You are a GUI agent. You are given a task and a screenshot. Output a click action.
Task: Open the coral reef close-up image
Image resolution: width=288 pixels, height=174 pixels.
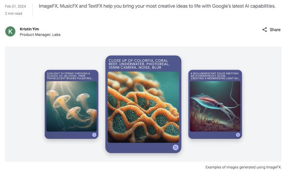click(x=143, y=107)
